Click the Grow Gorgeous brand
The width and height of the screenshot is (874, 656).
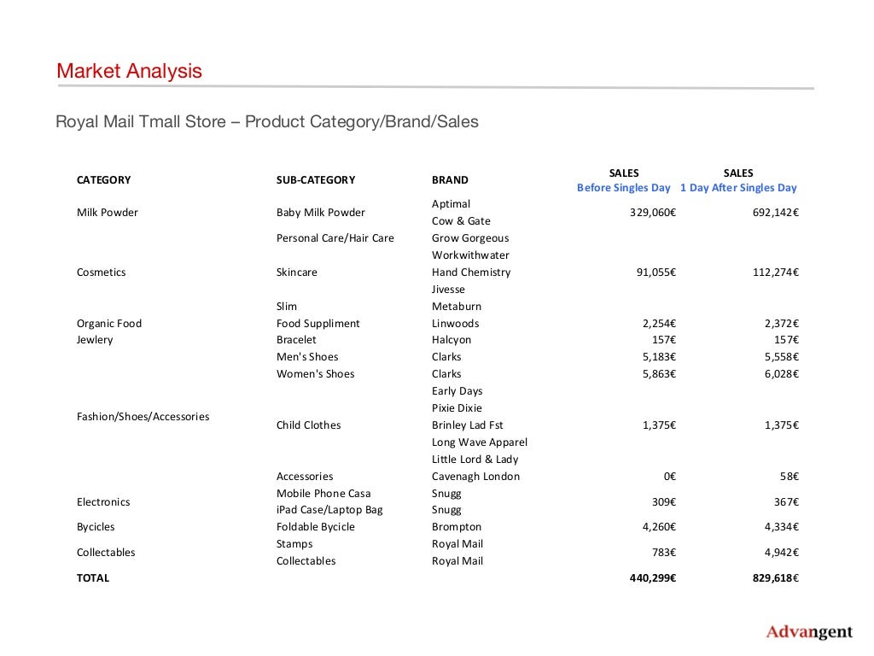[470, 238]
